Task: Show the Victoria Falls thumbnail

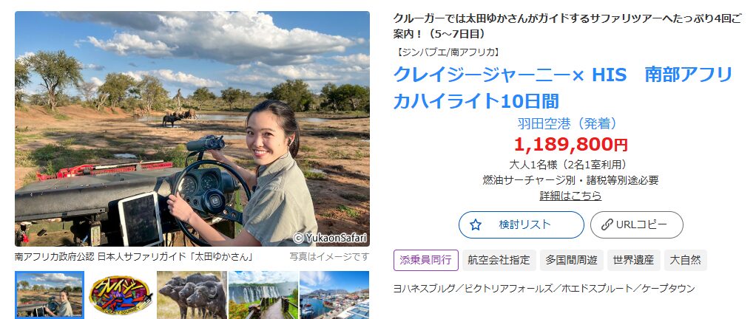Action: tap(263, 295)
